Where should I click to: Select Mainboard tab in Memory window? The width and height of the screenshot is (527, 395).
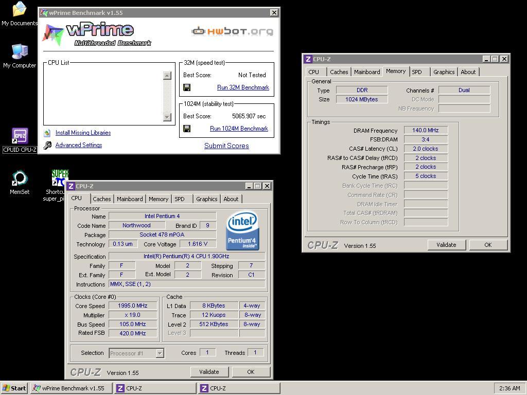coord(367,72)
